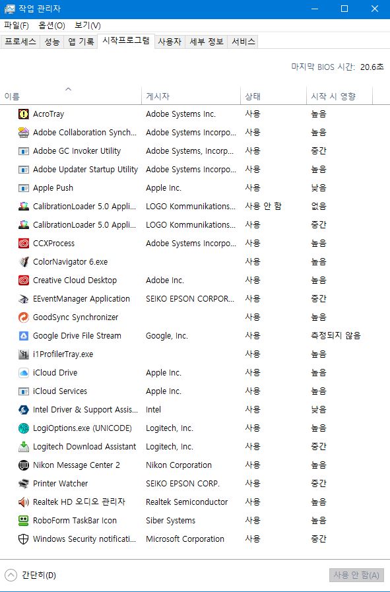The image size is (390, 592).
Task: Click the AcroTray icon
Action: coord(23,114)
